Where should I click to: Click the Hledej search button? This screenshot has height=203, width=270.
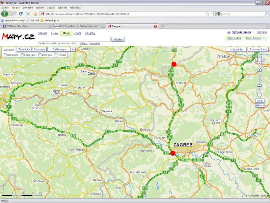(x=118, y=39)
